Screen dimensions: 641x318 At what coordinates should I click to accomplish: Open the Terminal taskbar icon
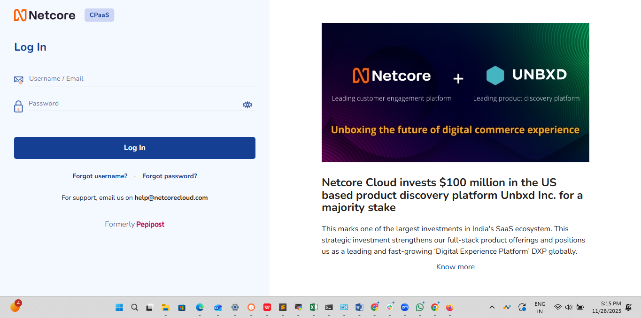(329, 307)
